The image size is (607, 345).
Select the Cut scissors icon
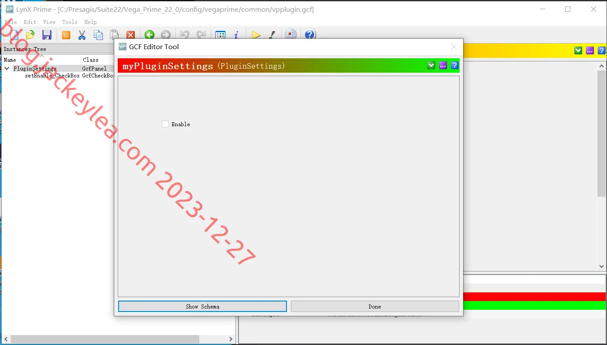pyautogui.click(x=82, y=35)
